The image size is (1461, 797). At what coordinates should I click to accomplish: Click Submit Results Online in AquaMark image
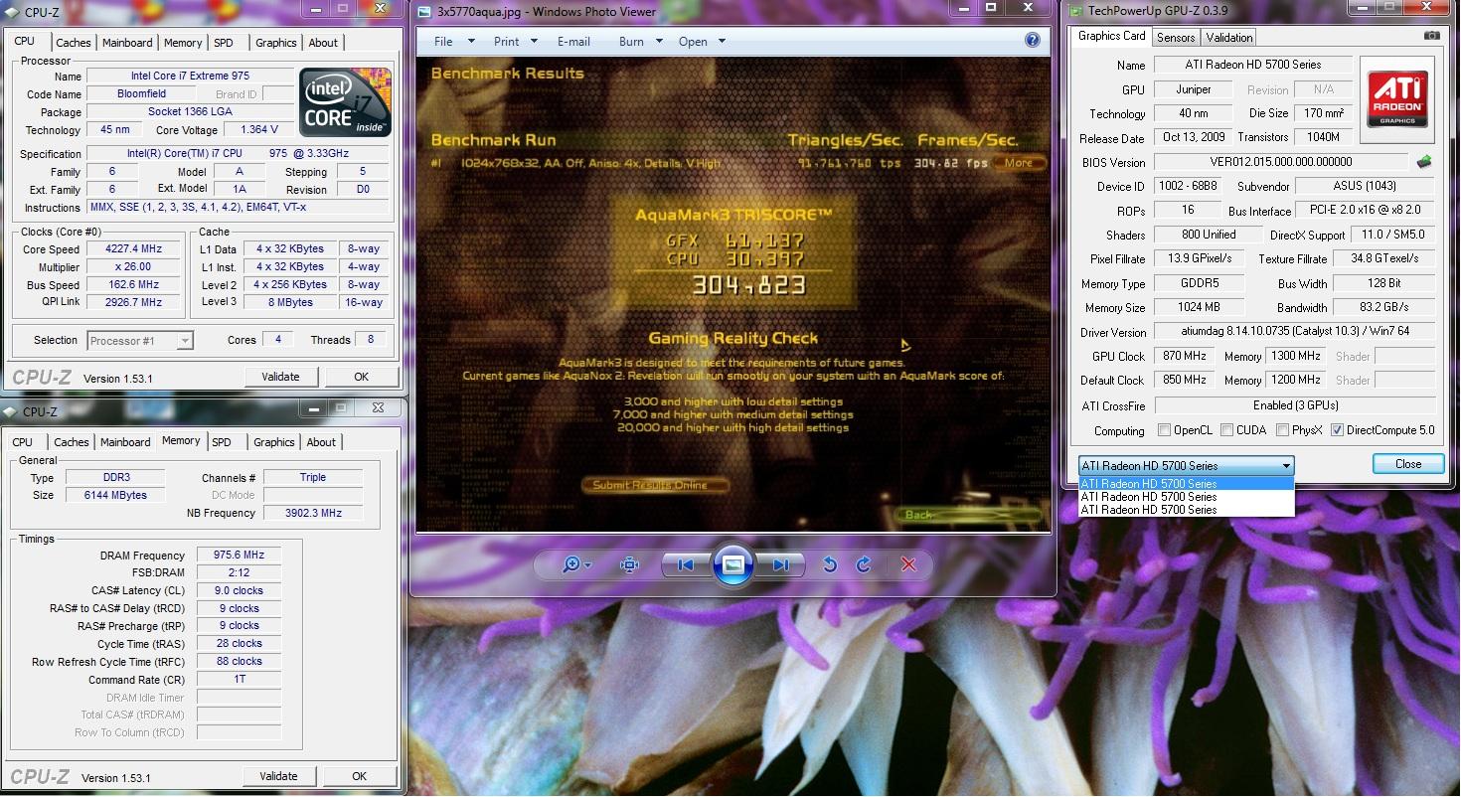click(x=655, y=485)
